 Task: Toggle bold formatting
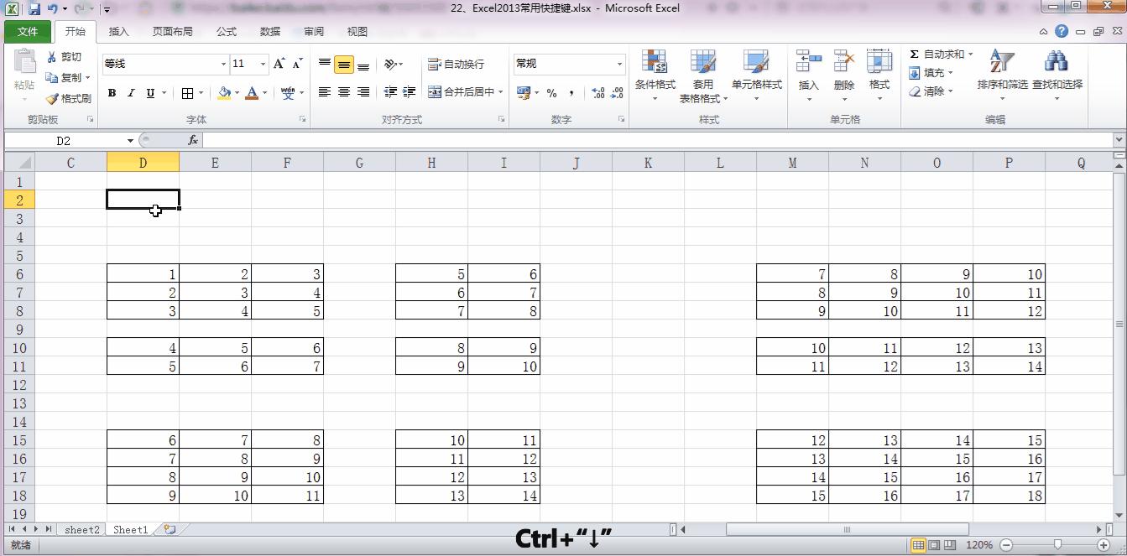click(x=112, y=93)
